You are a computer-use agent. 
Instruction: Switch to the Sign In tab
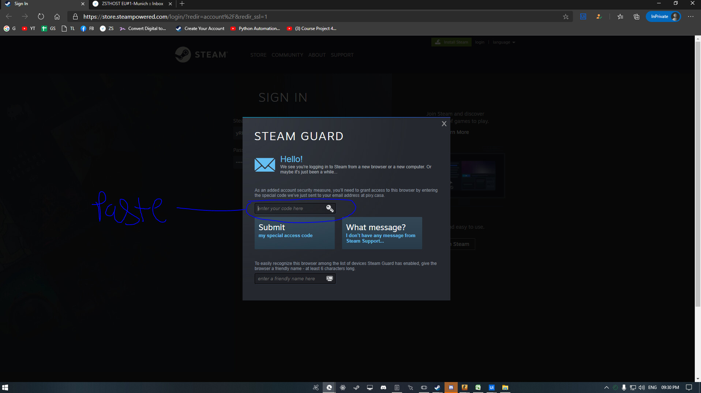pos(45,4)
